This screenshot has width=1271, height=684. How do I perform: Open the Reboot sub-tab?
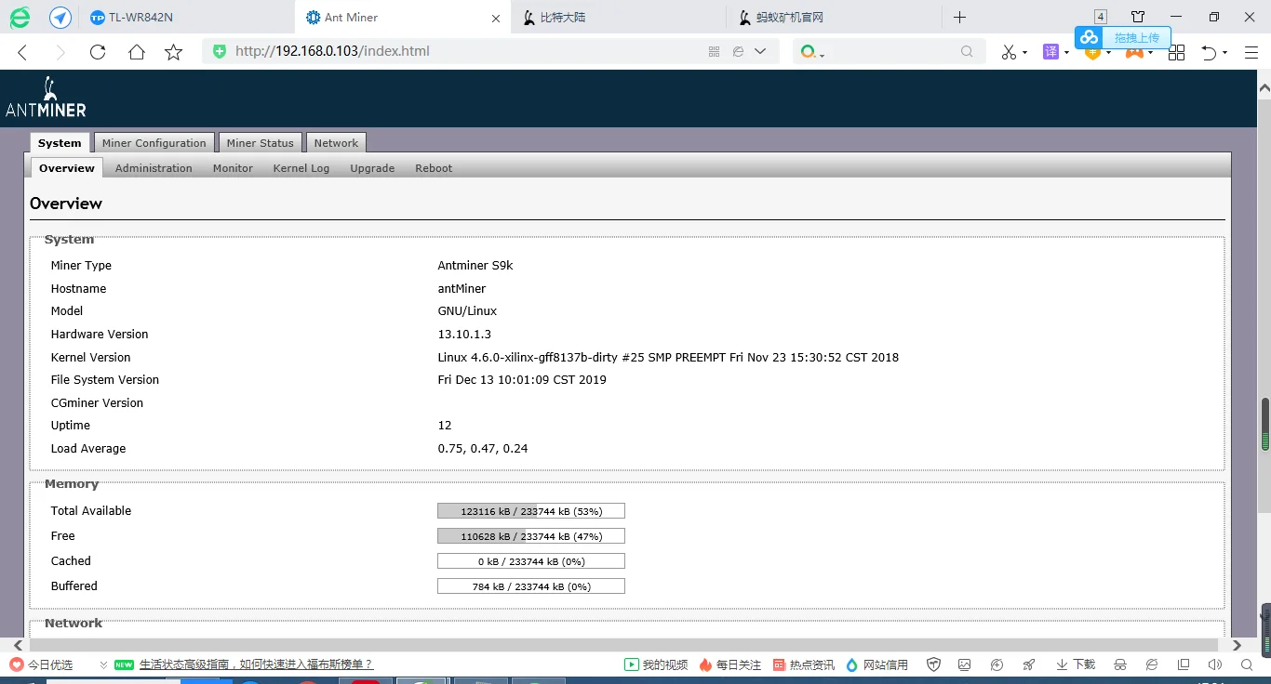pyautogui.click(x=434, y=168)
